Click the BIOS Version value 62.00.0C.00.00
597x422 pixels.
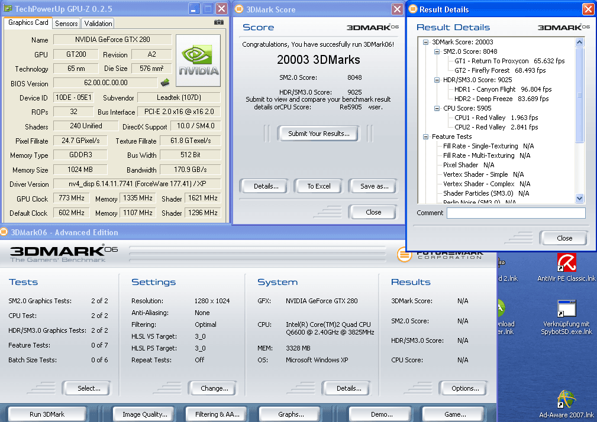pos(105,83)
